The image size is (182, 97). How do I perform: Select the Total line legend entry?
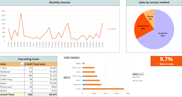tap(111, 29)
